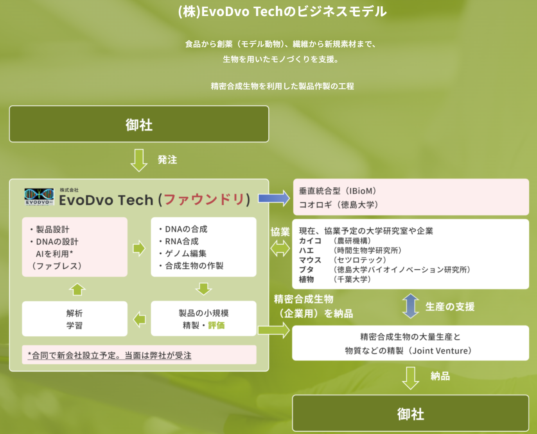Click the pink 製品設計 / DNAの設計 box
This screenshot has width=537, height=434.
(75, 247)
